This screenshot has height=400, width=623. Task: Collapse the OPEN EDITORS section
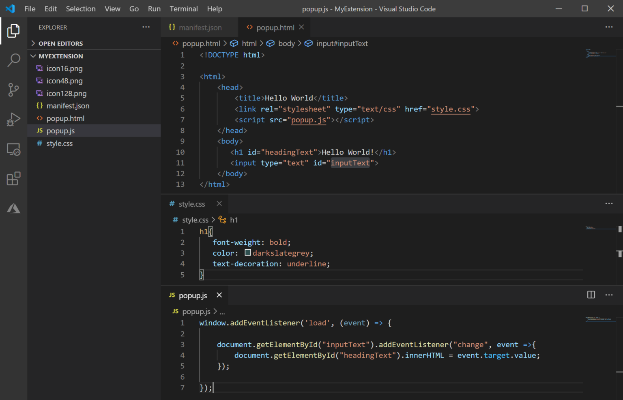coord(33,43)
